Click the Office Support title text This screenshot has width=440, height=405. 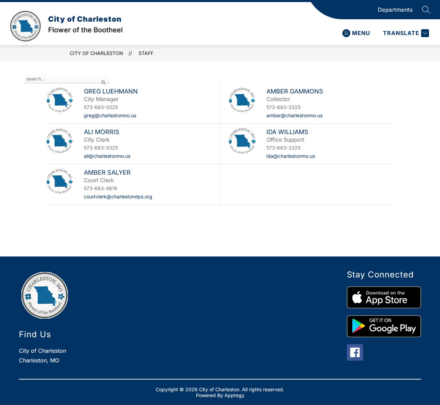285,140
